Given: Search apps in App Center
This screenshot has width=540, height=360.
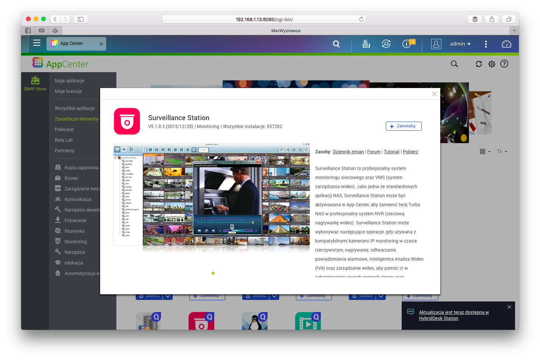Looking at the screenshot, I should coord(454,64).
